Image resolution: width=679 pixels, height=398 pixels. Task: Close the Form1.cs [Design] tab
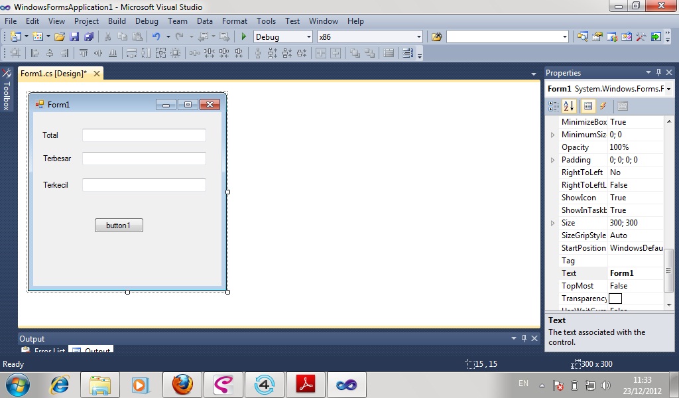click(97, 74)
